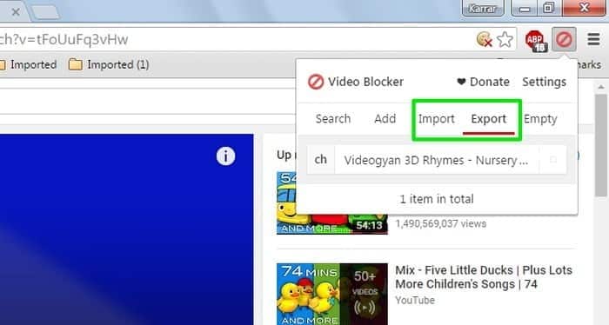Open the Adblock Plus extension icon
The height and width of the screenshot is (325, 609).
[x=536, y=40]
